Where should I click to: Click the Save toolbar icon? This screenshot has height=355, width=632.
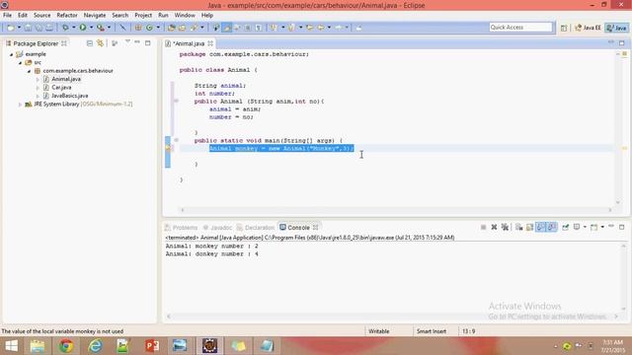tap(28, 28)
